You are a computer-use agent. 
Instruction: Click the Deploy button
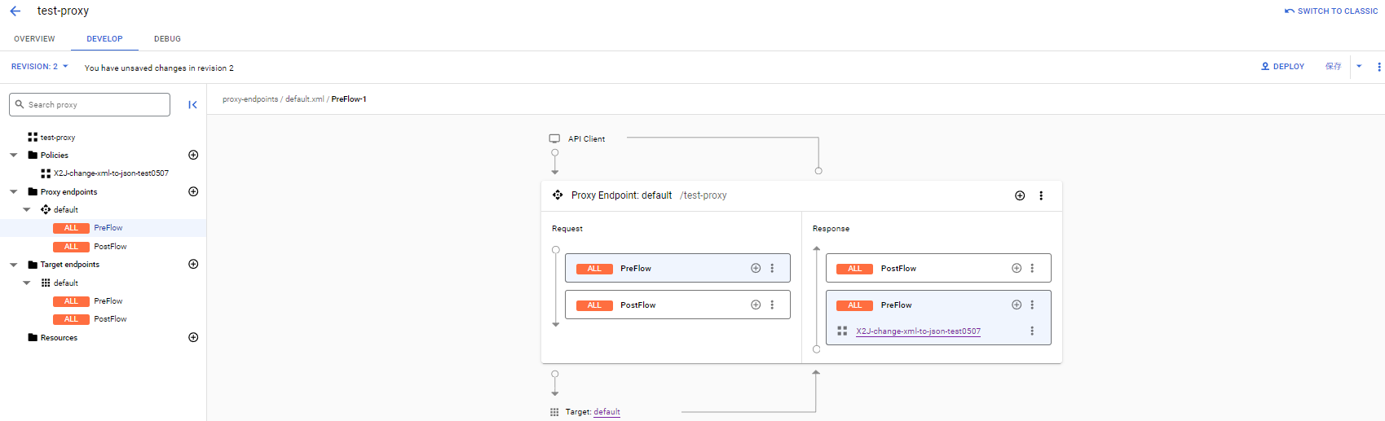click(x=1283, y=67)
